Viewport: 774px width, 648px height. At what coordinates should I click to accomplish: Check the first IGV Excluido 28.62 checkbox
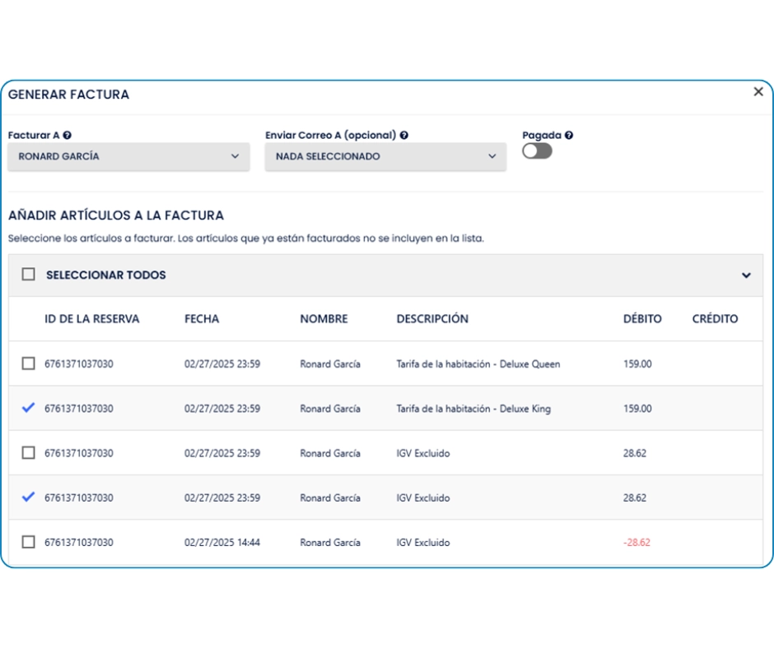tap(29, 452)
